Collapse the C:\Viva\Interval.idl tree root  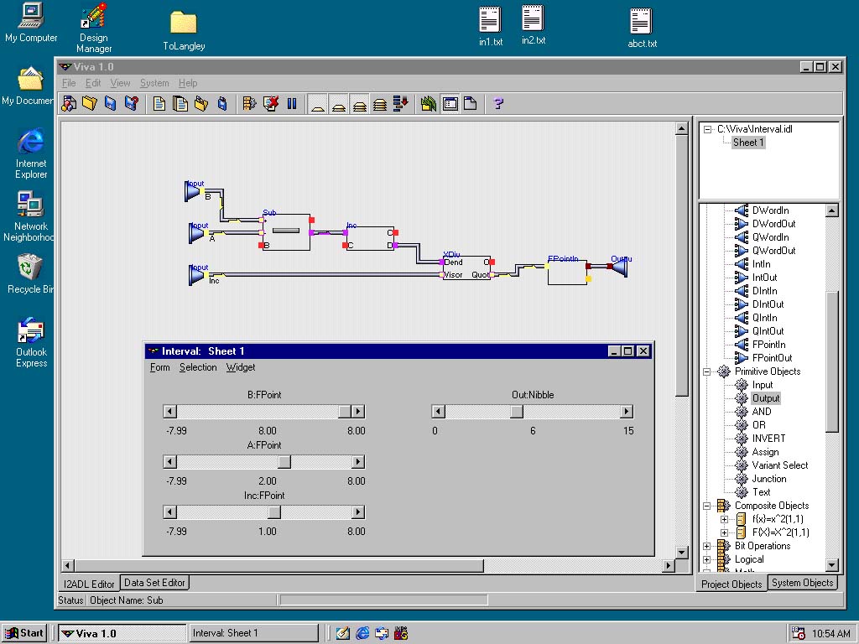click(x=707, y=129)
